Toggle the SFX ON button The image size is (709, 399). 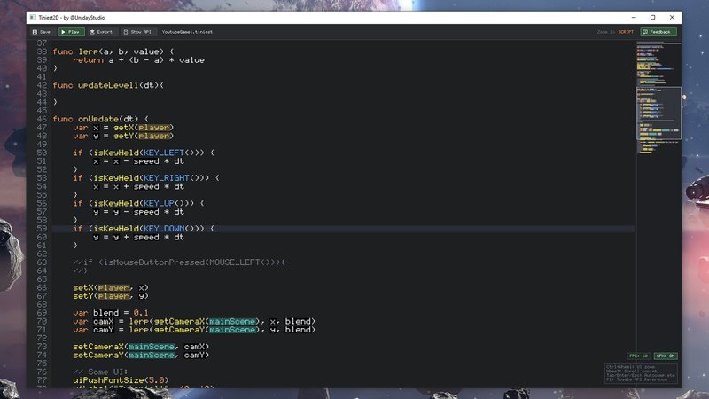(x=666, y=356)
